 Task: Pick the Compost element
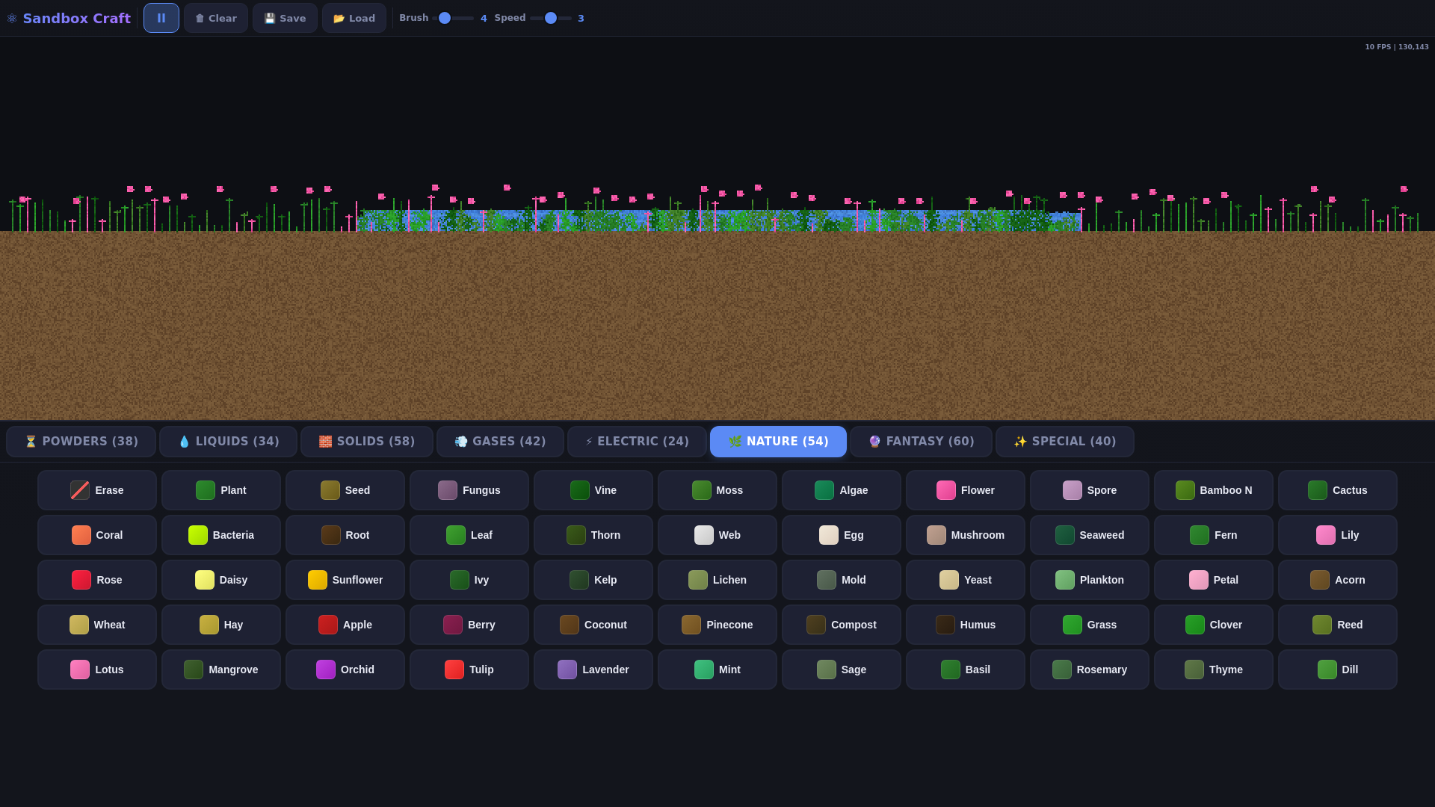(x=842, y=625)
